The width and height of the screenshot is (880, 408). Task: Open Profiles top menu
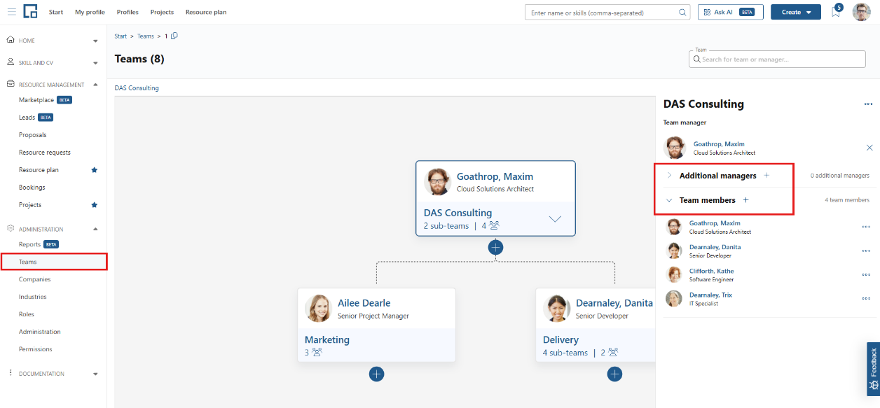(128, 12)
